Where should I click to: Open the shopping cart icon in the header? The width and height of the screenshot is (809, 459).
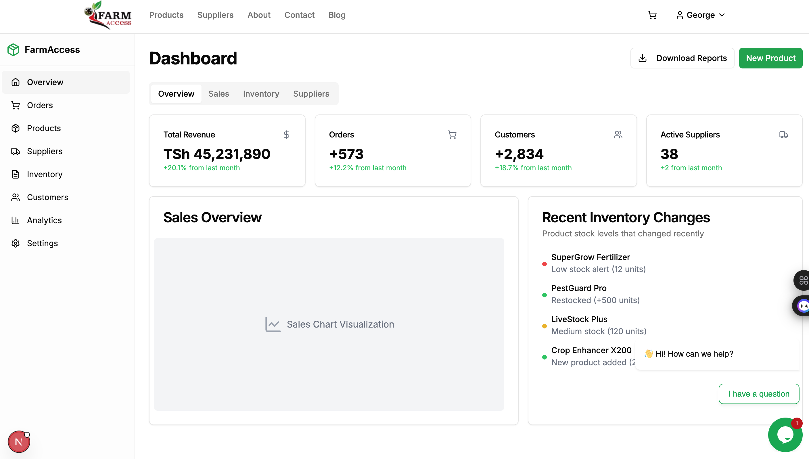(652, 15)
